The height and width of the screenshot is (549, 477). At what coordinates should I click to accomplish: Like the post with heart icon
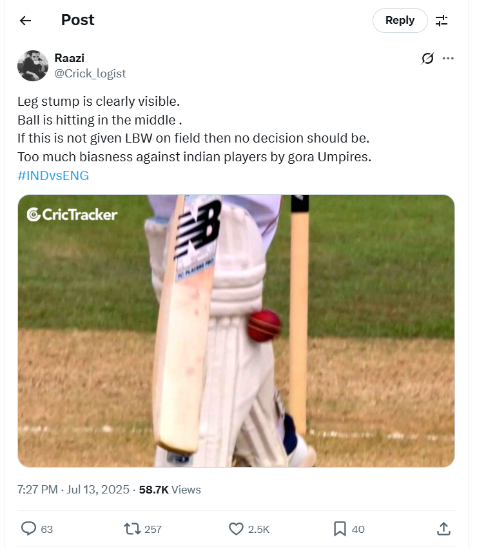(x=237, y=529)
